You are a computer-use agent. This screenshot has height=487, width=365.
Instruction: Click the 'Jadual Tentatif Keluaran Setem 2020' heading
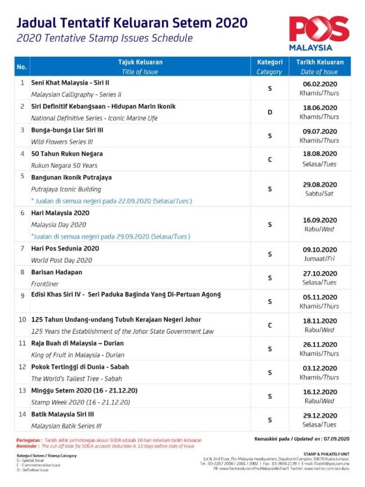coord(131,23)
